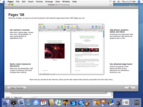Open the Edit menu
The height and width of the screenshot is (107, 143).
[x=24, y=2]
